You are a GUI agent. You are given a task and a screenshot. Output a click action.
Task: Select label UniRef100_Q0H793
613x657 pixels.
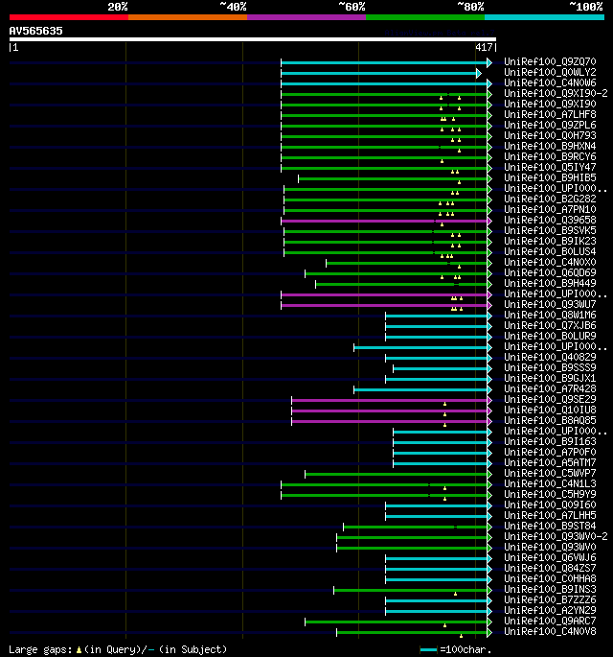[550, 135]
